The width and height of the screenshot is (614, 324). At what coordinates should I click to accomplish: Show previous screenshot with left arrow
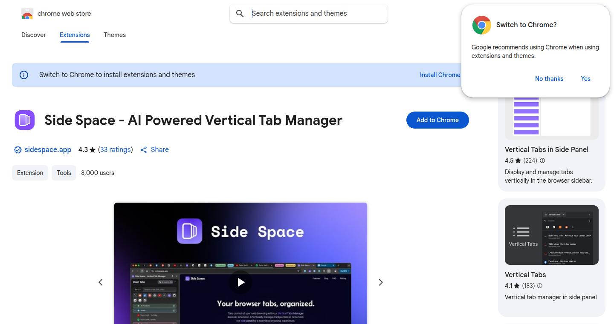point(101,282)
